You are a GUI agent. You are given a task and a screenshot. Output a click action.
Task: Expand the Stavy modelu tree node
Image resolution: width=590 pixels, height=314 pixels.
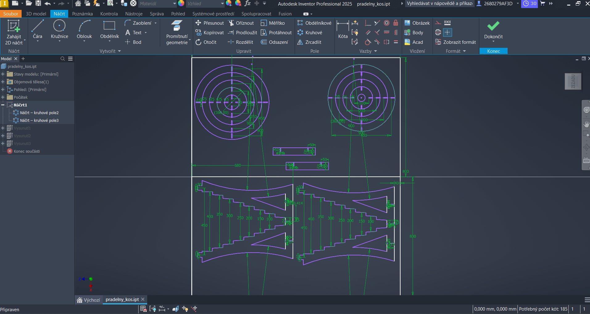click(3, 74)
